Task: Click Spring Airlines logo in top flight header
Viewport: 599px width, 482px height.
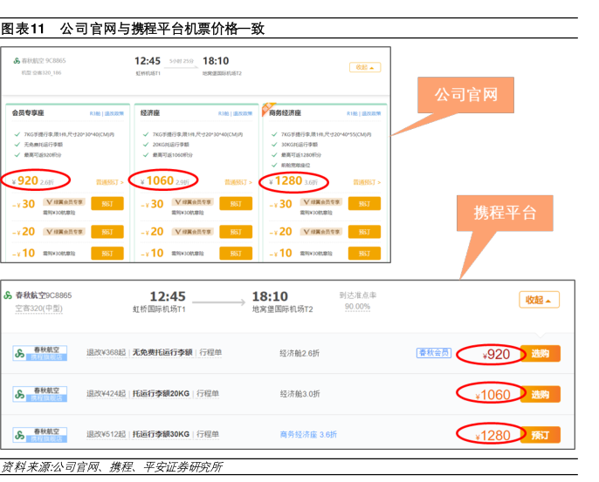Action: coord(17,61)
